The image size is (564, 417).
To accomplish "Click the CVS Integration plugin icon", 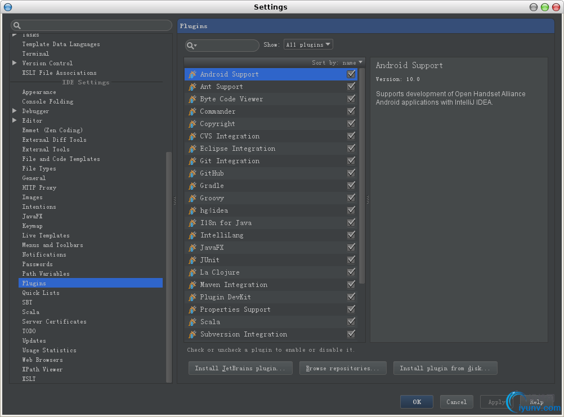I will pyautogui.click(x=193, y=136).
